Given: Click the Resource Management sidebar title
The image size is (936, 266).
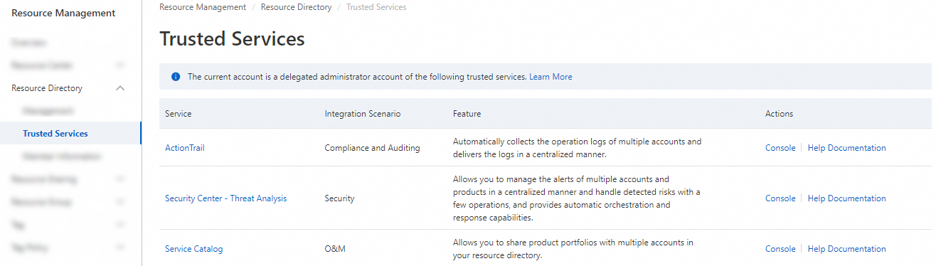Looking at the screenshot, I should point(63,13).
